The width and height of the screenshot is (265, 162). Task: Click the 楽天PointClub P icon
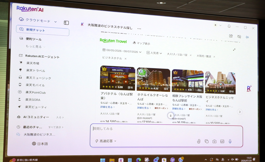pyautogui.click(x=20, y=92)
